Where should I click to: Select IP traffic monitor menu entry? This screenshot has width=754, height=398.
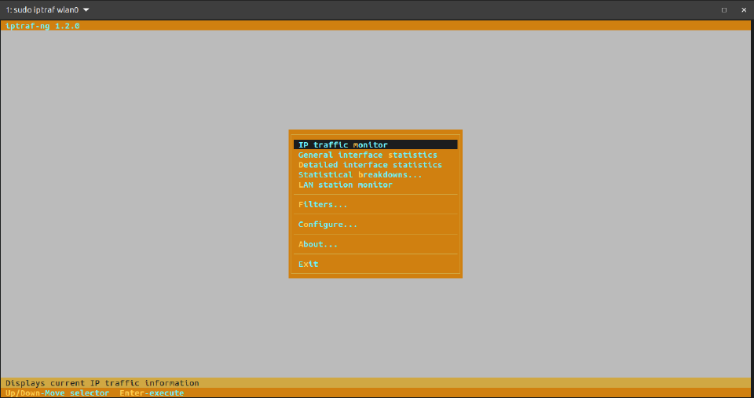343,145
